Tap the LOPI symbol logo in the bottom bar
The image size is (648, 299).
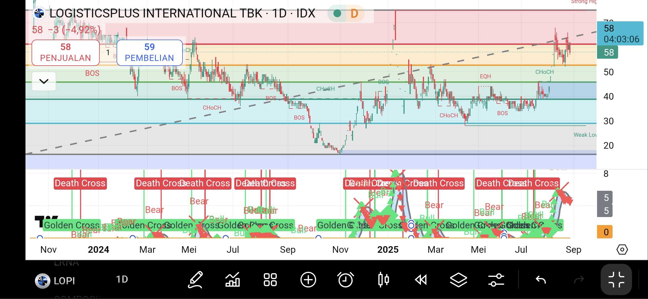(x=42, y=281)
